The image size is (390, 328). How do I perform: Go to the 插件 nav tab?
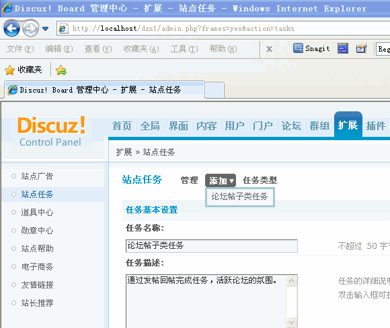[x=376, y=126]
